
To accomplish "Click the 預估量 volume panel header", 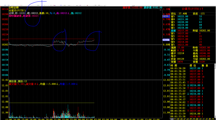I will [x=18, y=81].
